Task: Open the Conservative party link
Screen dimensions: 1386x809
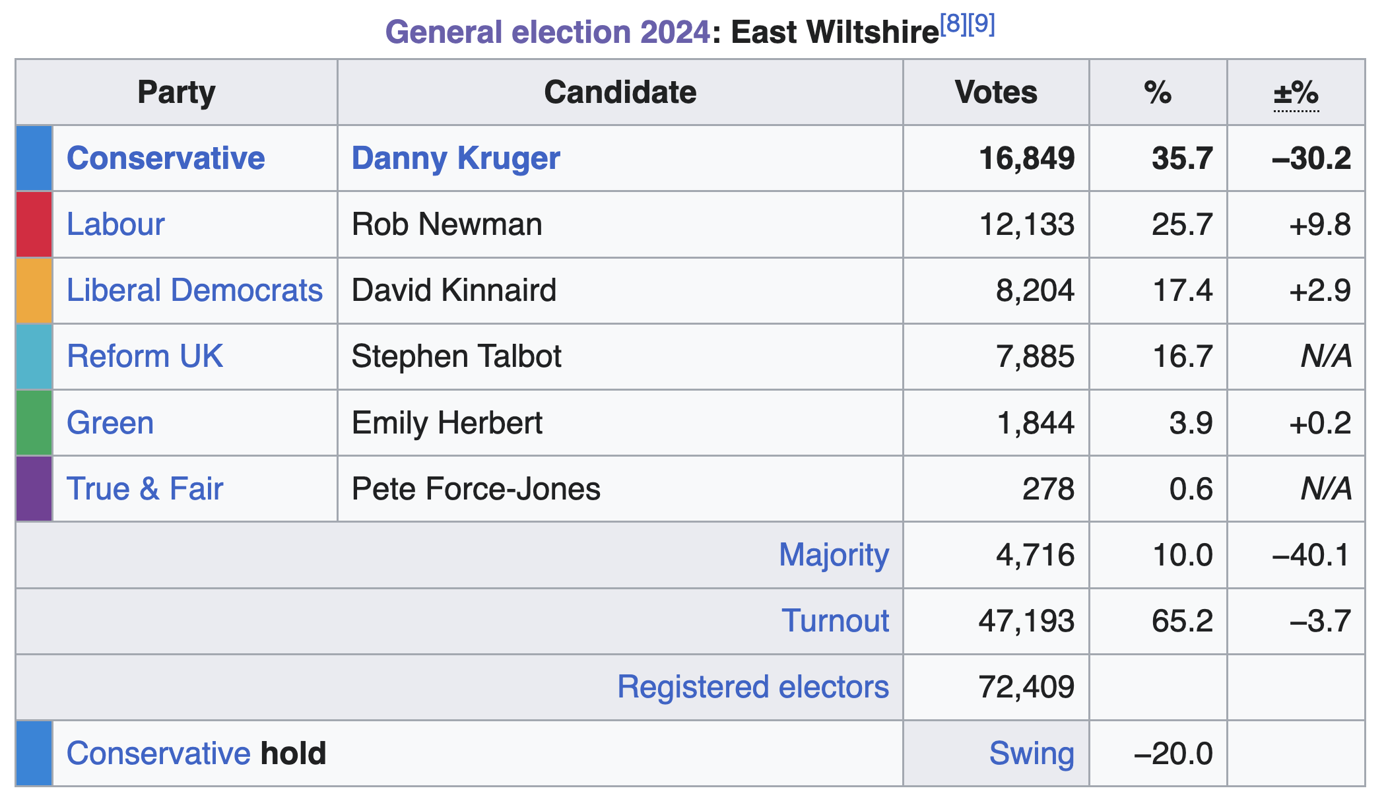Action: 166,158
